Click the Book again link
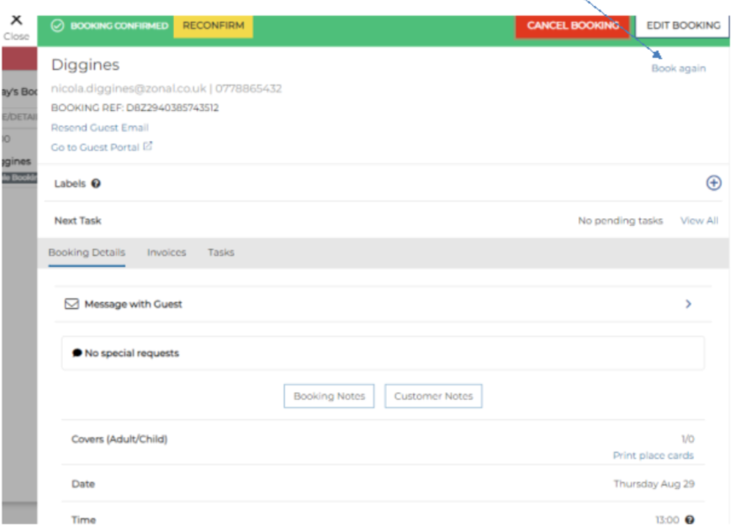 [678, 68]
